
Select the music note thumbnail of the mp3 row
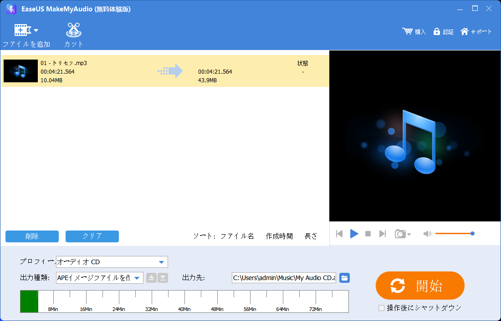pos(20,71)
